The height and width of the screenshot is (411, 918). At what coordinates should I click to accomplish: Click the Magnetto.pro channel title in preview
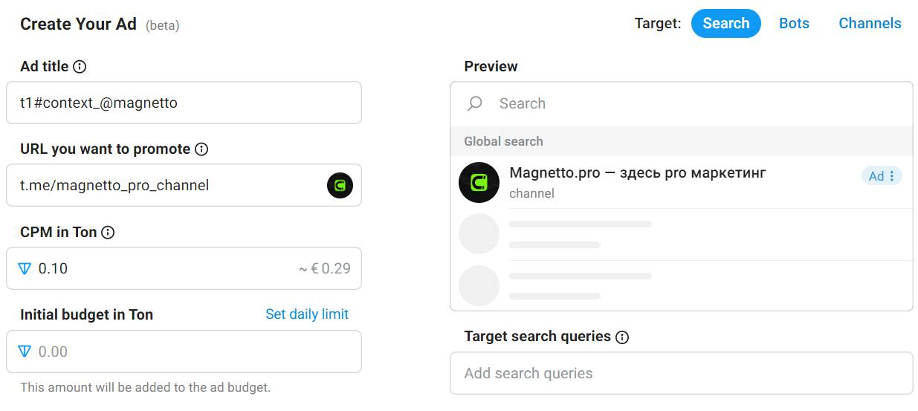(637, 173)
